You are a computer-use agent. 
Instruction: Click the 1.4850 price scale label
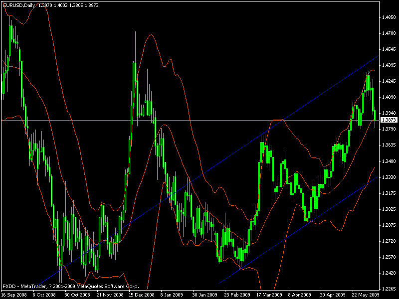[x=389, y=17]
